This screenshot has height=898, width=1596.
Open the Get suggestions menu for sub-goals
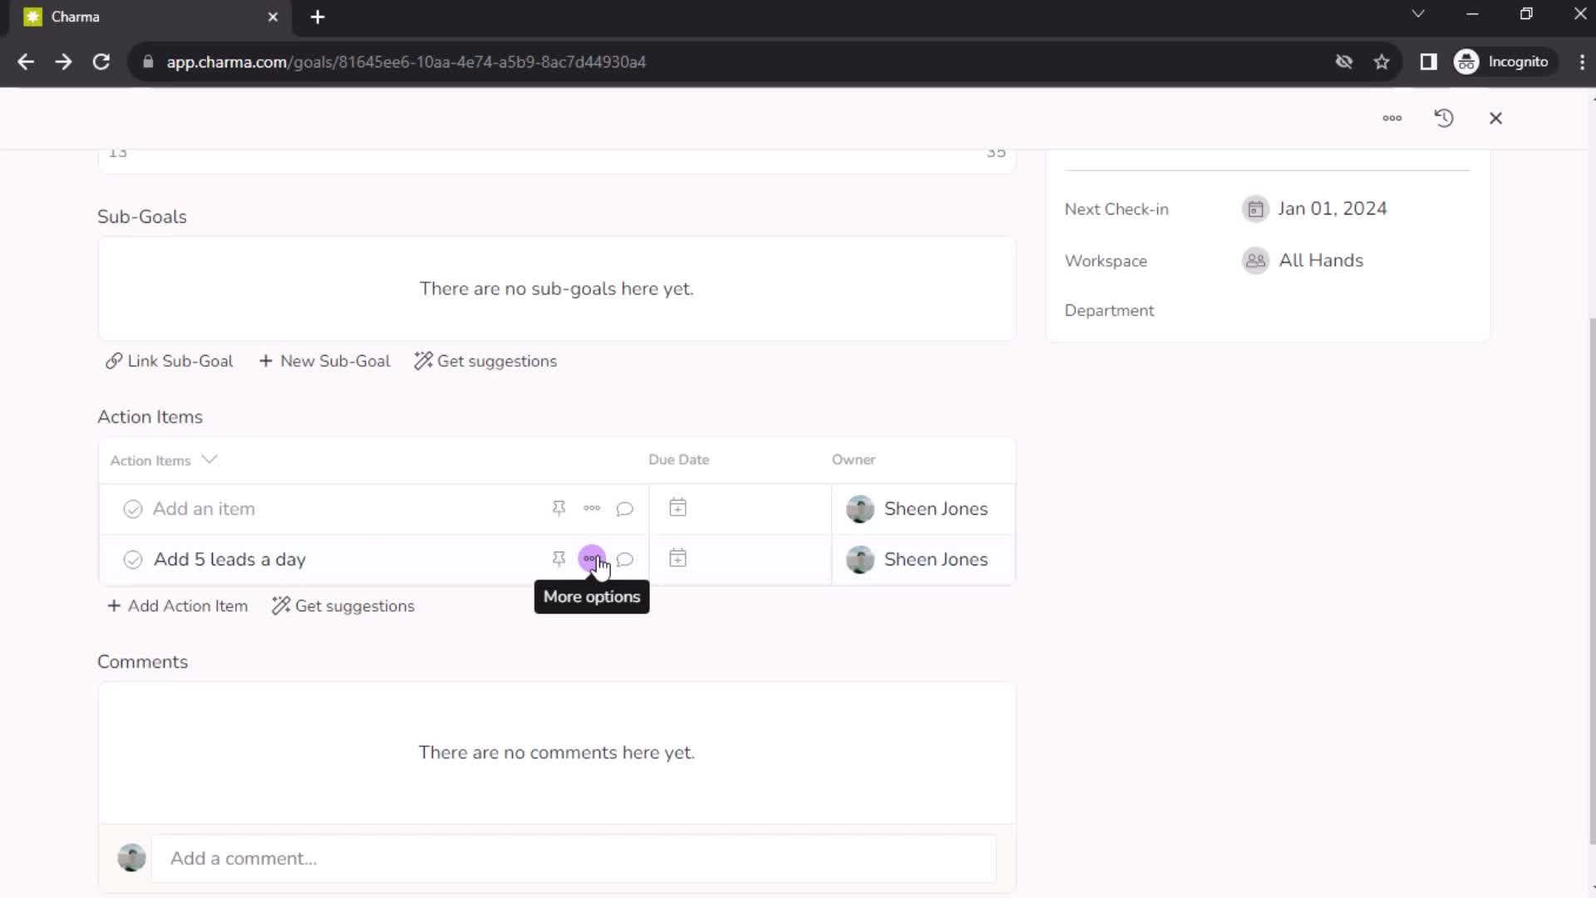point(485,361)
